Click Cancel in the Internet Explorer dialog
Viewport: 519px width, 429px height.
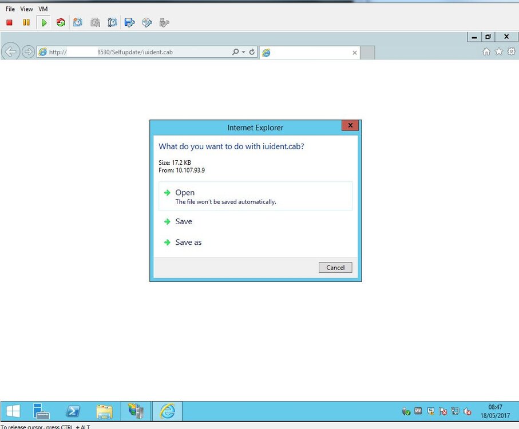pyautogui.click(x=335, y=268)
